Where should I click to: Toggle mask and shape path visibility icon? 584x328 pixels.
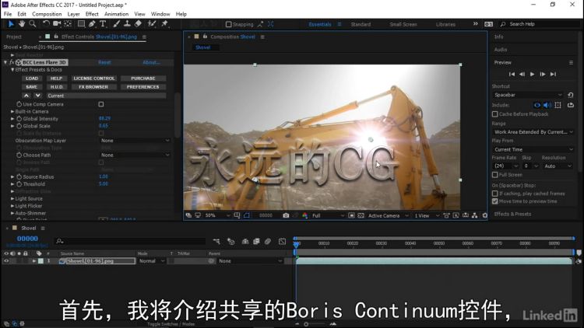pyautogui.click(x=247, y=215)
